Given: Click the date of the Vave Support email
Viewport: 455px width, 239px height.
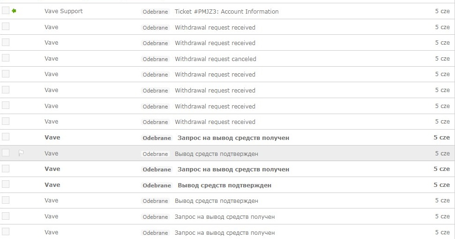Looking at the screenshot, I should click(x=442, y=11).
